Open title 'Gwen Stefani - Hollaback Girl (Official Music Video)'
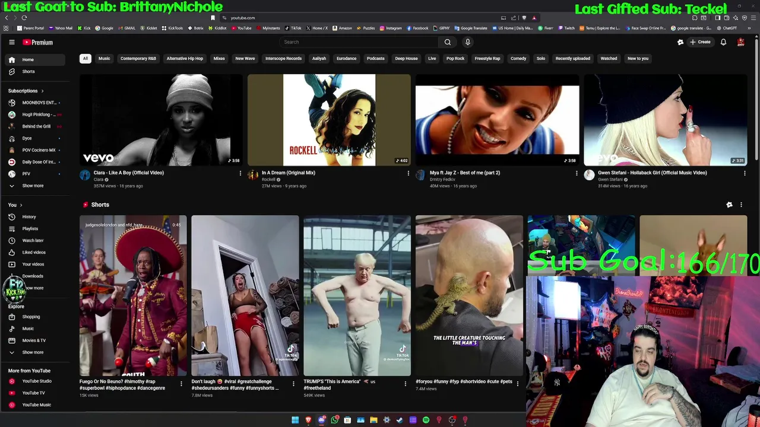The image size is (760, 427). pyautogui.click(x=652, y=173)
